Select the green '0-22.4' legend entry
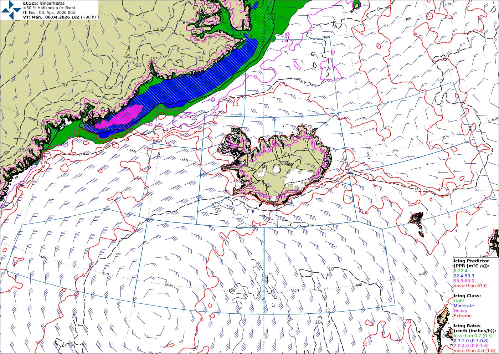The height and width of the screenshot is (354, 499). click(460, 271)
